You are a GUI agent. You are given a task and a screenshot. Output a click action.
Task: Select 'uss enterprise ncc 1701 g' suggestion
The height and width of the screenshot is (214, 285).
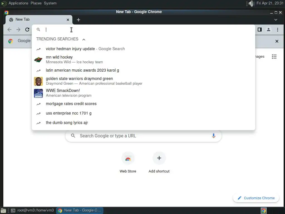tap(143, 113)
